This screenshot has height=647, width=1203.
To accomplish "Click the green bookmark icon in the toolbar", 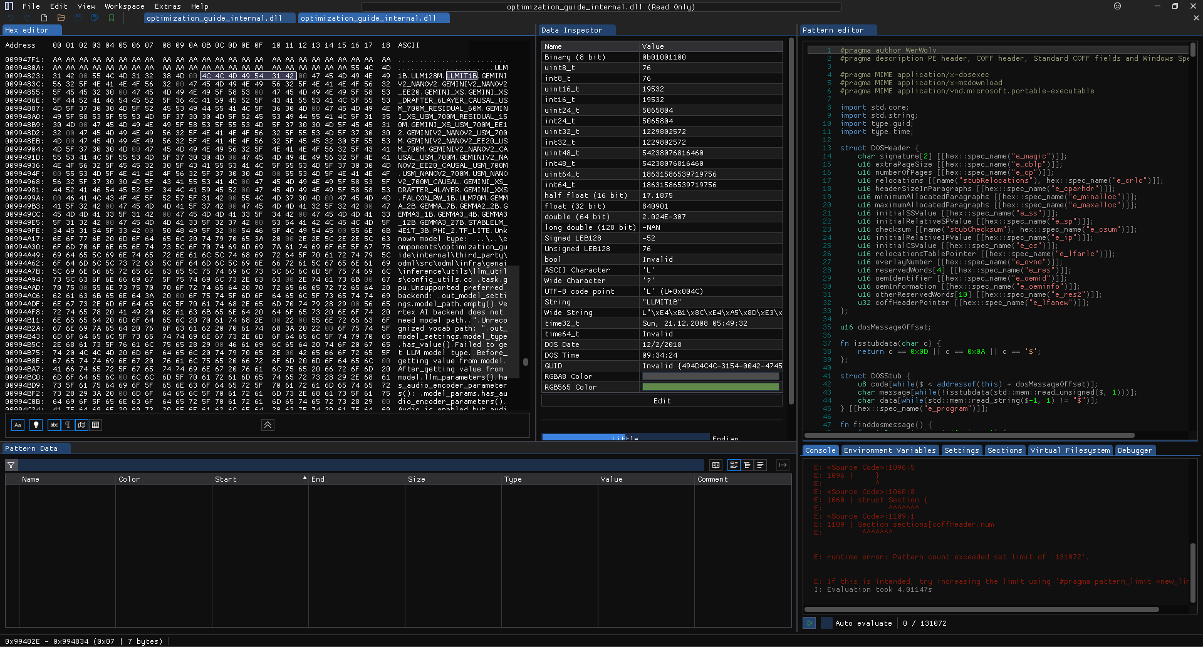I will tap(112, 18).
